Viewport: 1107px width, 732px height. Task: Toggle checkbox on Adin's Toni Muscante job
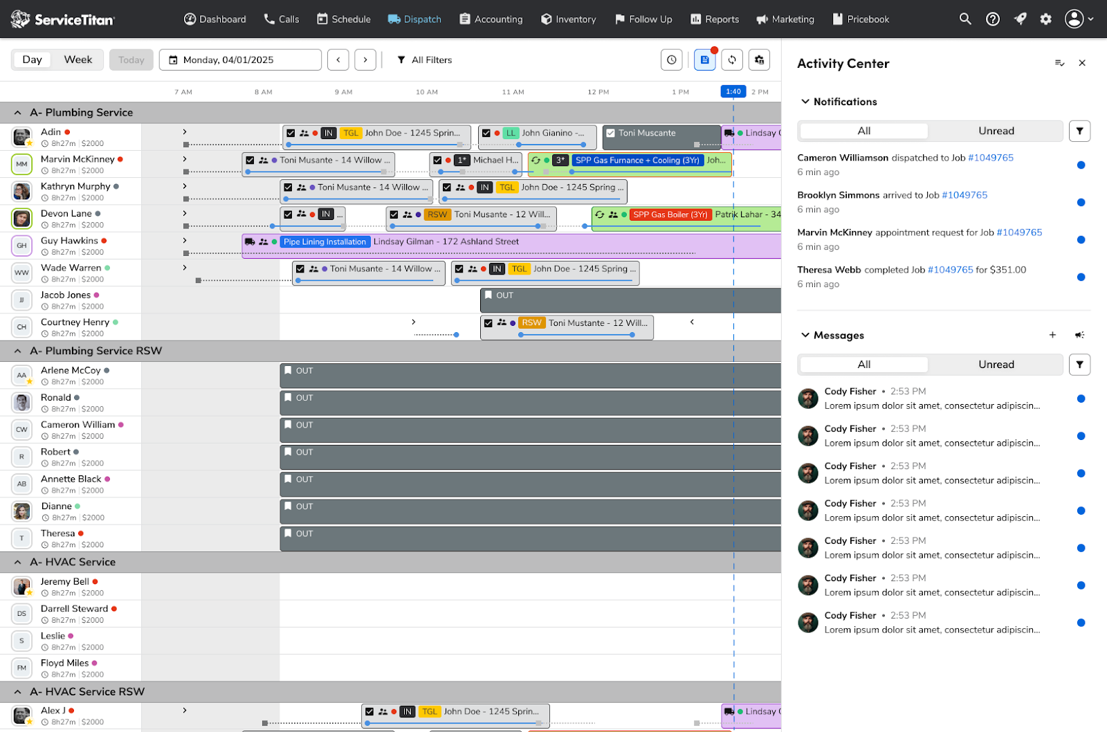tap(610, 133)
